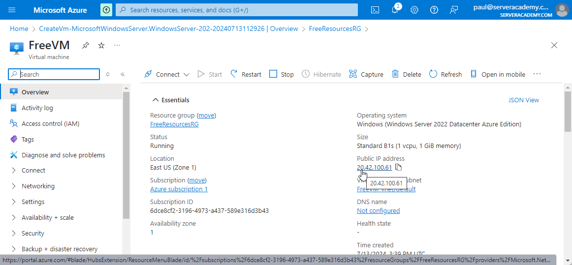Click the Running status text

(x=162, y=146)
